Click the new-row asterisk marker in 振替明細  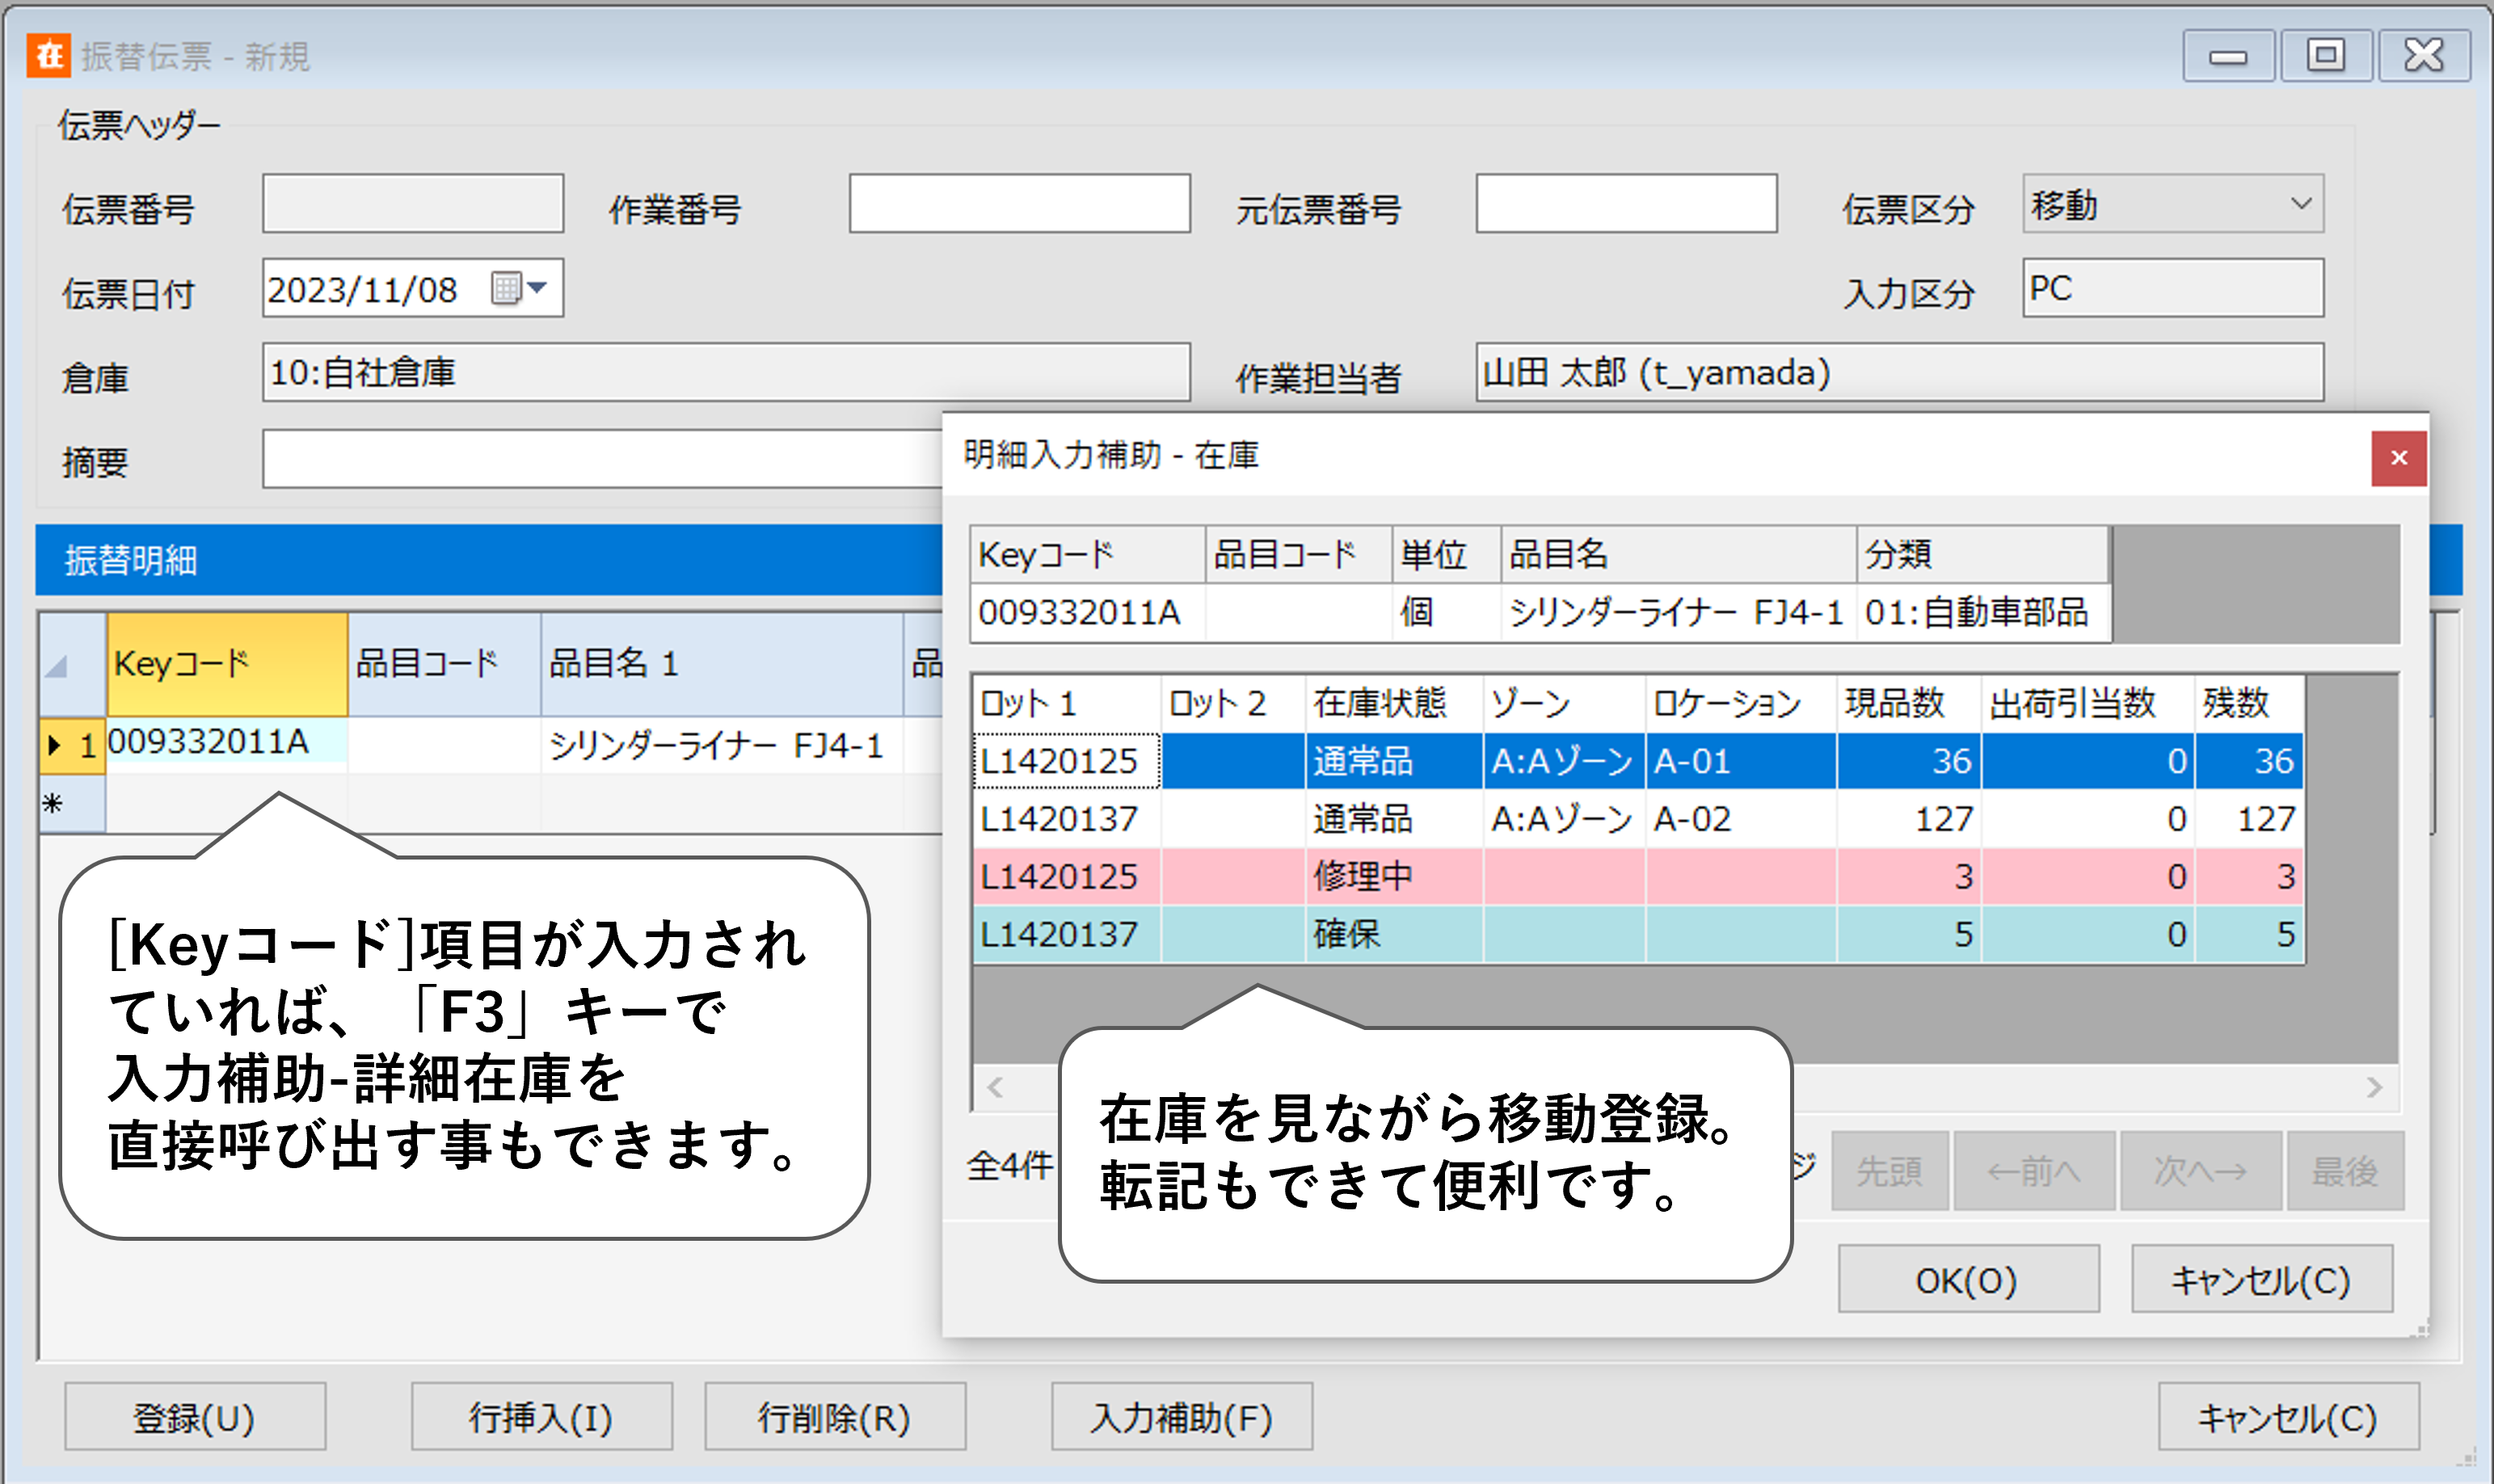click(x=53, y=802)
